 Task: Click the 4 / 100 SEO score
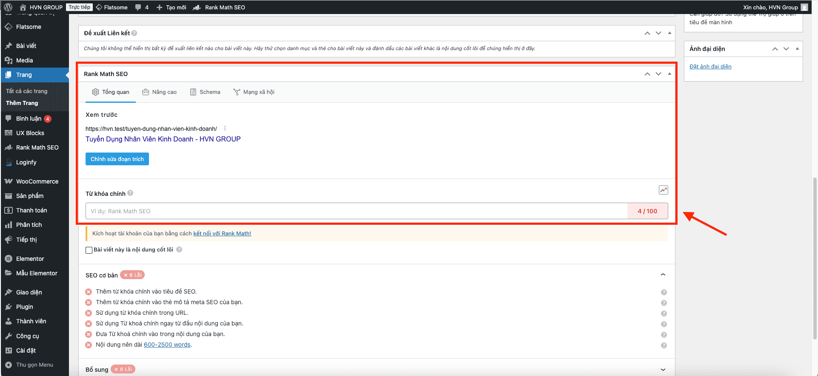click(647, 211)
